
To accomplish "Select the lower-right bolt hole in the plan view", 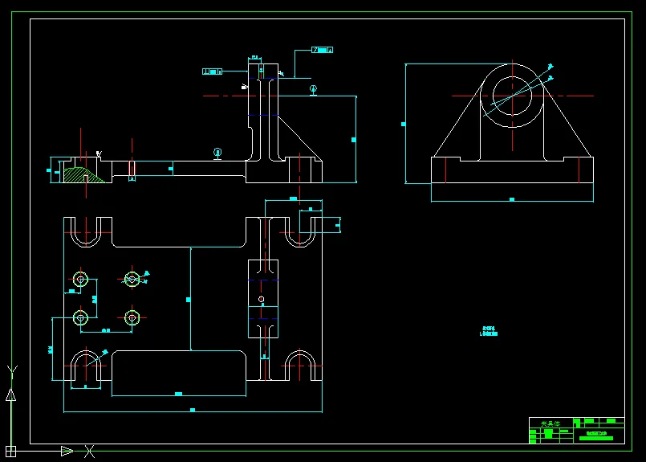I will point(132,317).
